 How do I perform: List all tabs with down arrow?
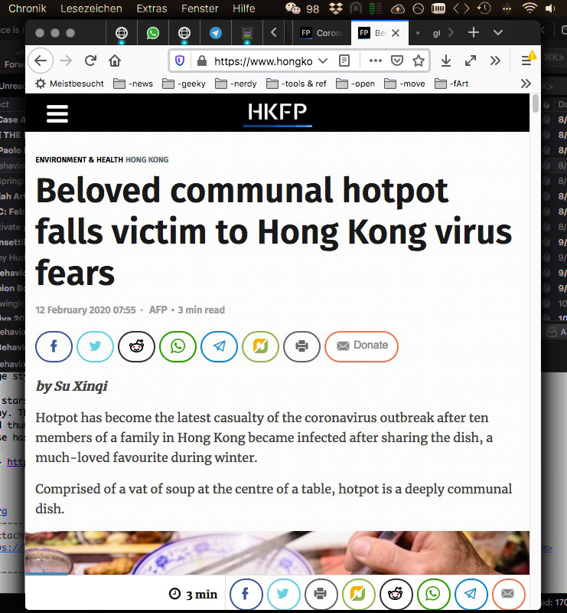[498, 32]
